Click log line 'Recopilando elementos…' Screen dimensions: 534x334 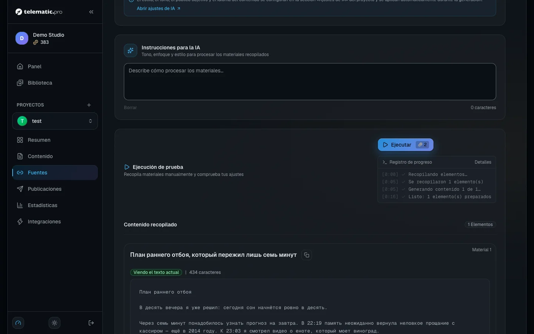(438, 174)
